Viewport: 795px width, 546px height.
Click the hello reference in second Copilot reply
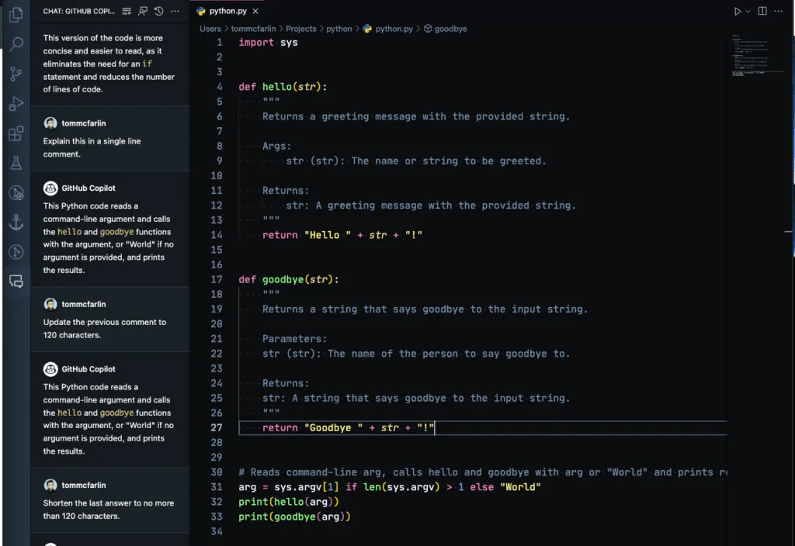tap(69, 413)
